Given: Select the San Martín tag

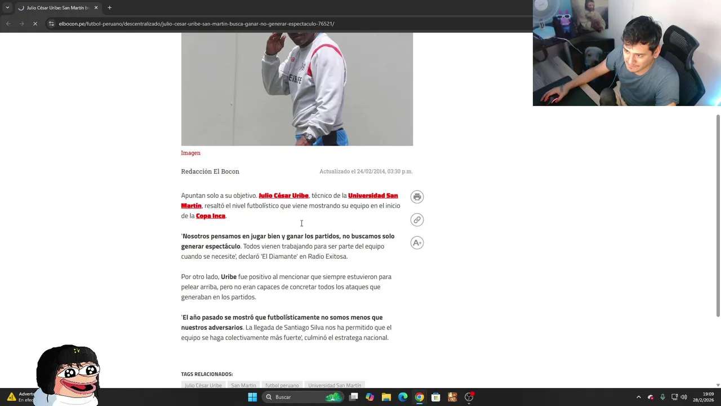Looking at the screenshot, I should coord(243,385).
